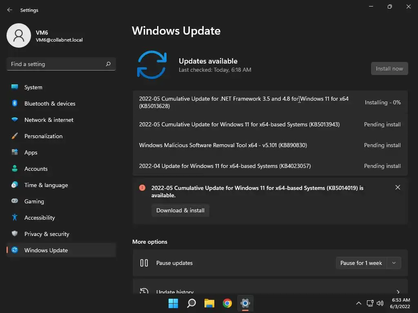
Task: Expand the hidden system tray icons chevron
Action: (359, 303)
